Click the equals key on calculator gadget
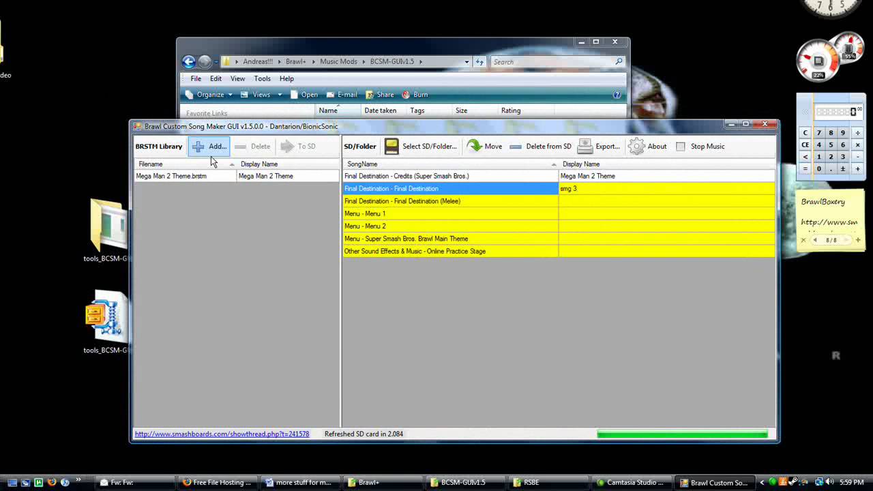The image size is (873, 491). click(x=805, y=168)
